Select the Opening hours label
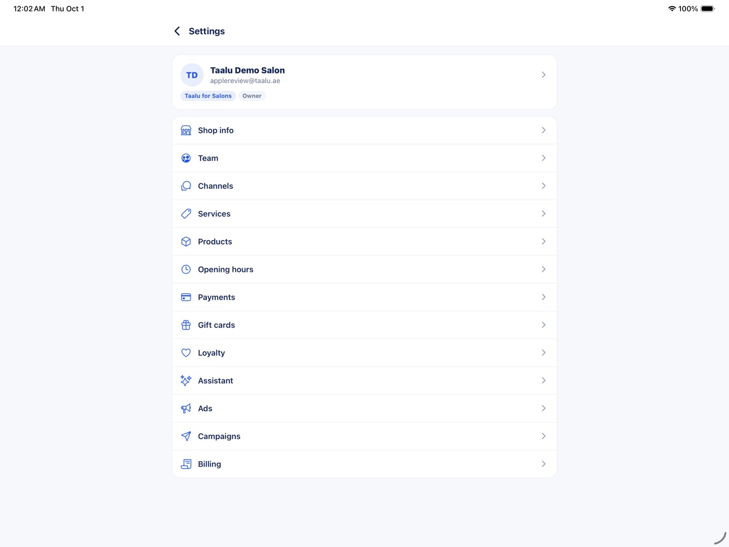Image resolution: width=729 pixels, height=547 pixels. coord(225,270)
